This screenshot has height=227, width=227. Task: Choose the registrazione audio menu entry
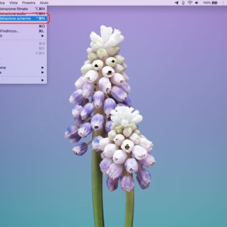click(x=23, y=14)
